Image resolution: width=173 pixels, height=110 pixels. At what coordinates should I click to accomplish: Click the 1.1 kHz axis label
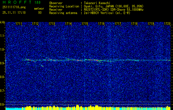pyautogui.click(x=2, y=36)
